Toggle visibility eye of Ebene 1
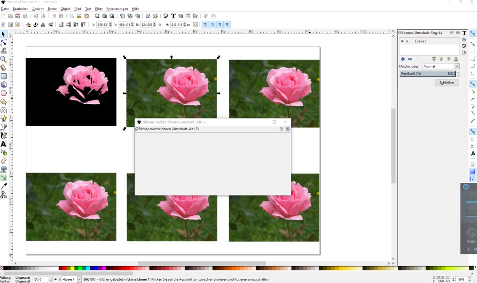This screenshot has height=283, width=477. [x=402, y=41]
